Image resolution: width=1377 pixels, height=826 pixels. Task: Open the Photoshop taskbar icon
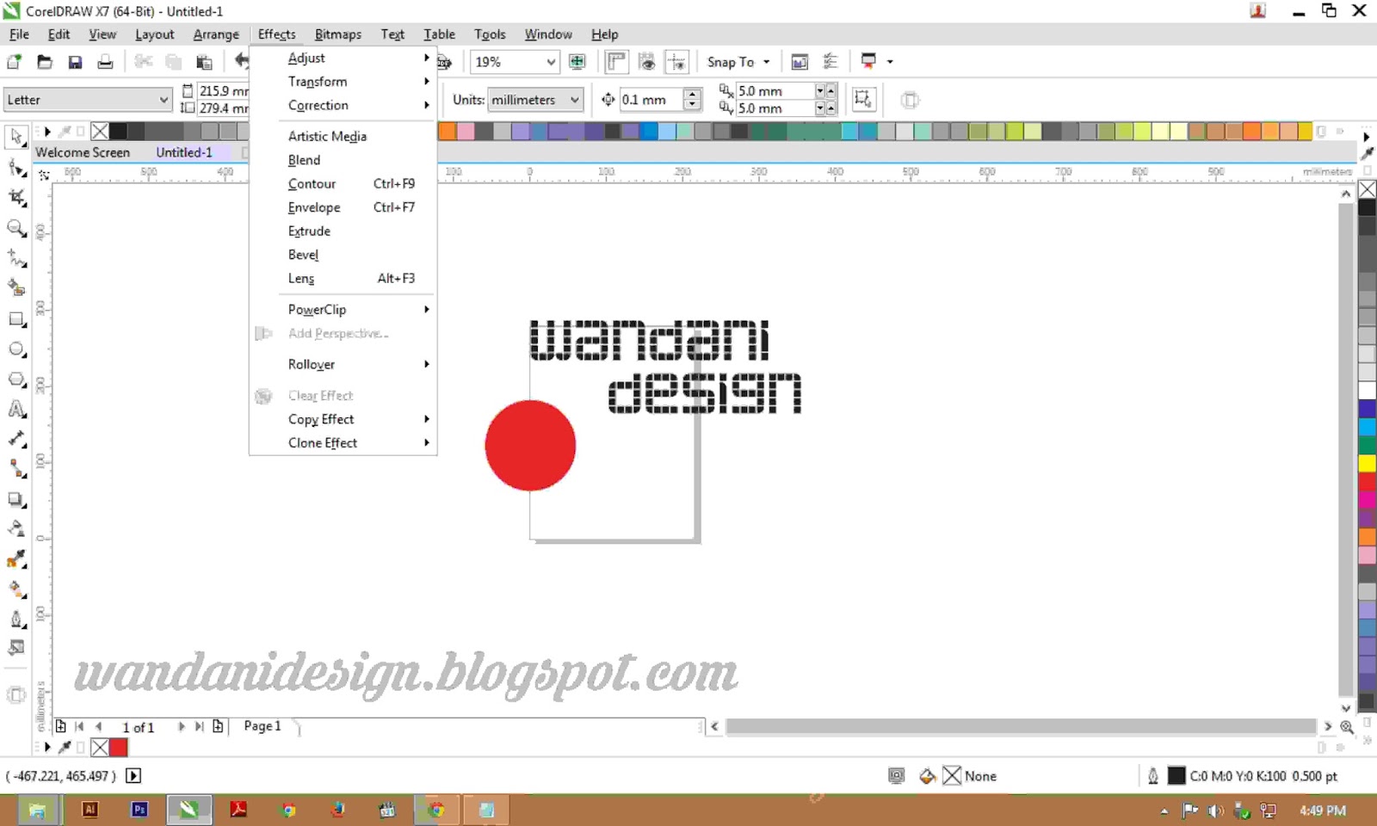click(x=139, y=810)
